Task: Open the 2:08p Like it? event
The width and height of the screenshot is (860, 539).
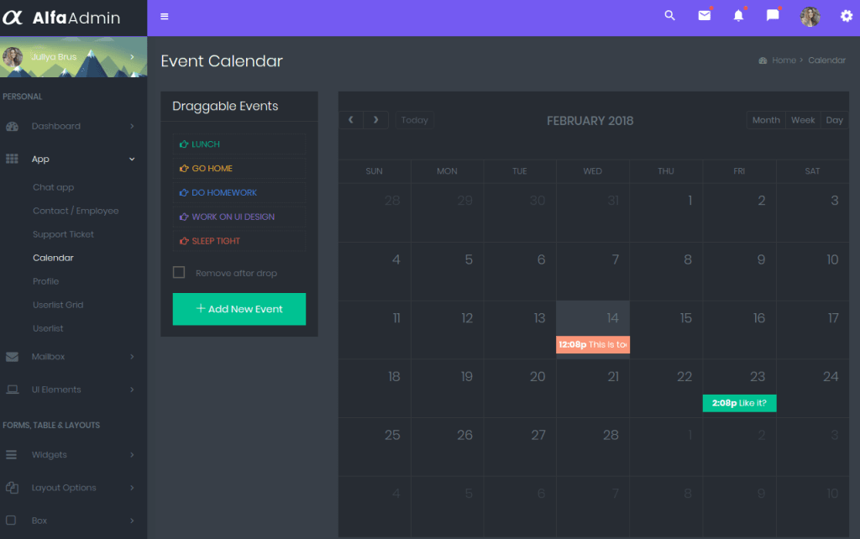Action: tap(739, 403)
